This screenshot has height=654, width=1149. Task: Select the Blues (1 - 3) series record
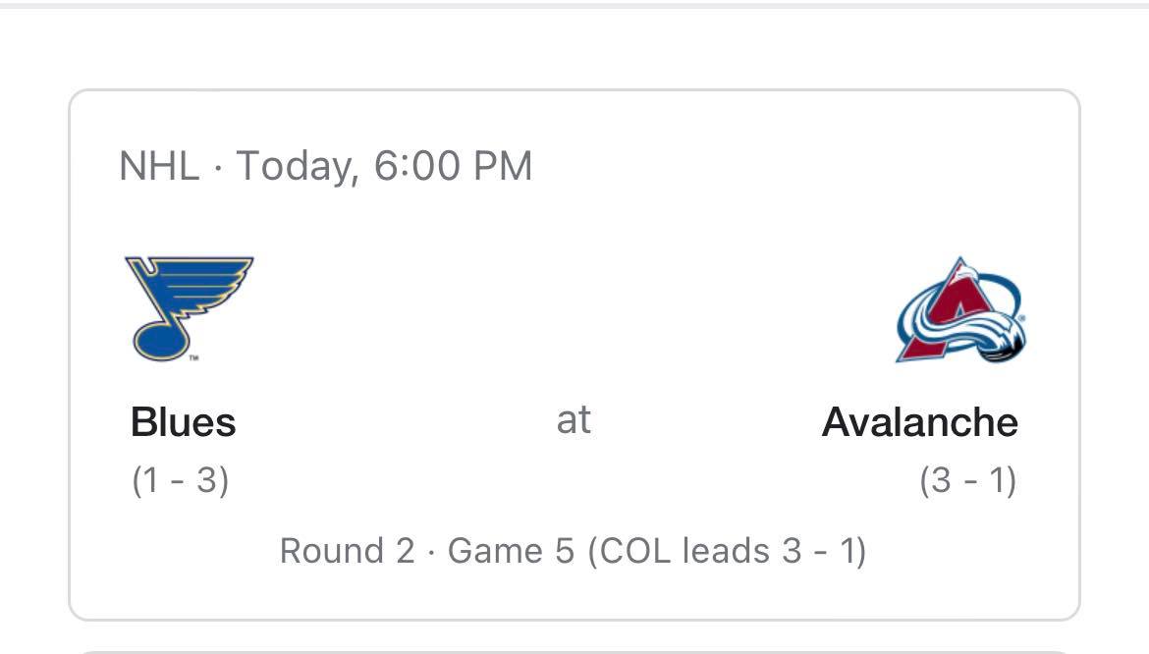click(181, 481)
